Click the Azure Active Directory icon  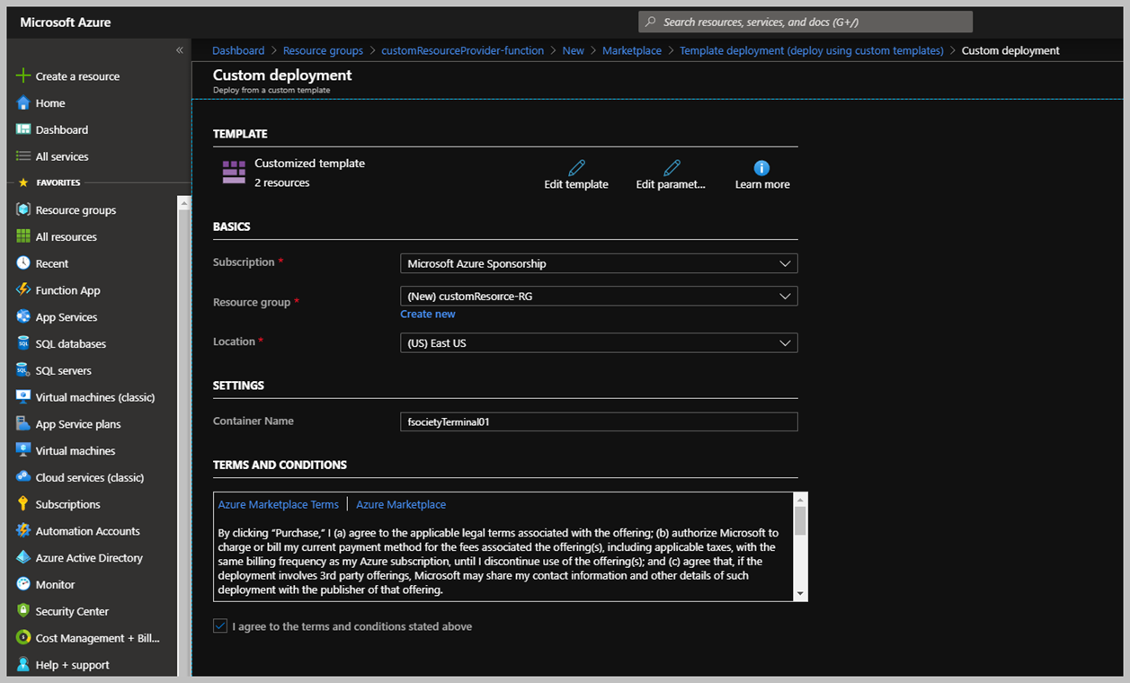pyautogui.click(x=23, y=557)
